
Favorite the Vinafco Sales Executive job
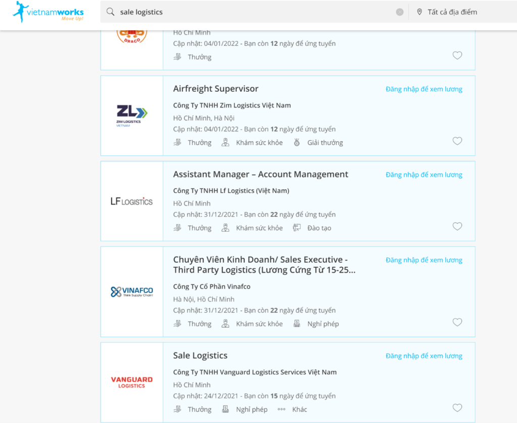point(457,322)
